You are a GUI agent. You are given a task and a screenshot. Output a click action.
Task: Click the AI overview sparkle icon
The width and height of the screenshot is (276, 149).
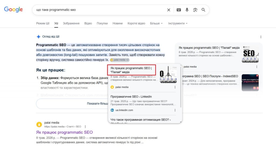tap(38, 37)
